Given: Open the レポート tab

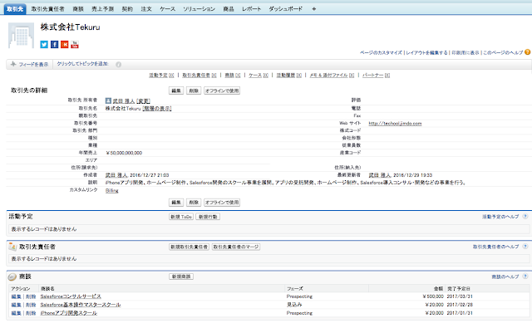Looking at the screenshot, I should 251,9.
